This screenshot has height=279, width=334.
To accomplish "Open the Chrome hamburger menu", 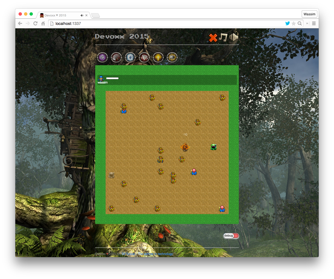I will pos(314,24).
